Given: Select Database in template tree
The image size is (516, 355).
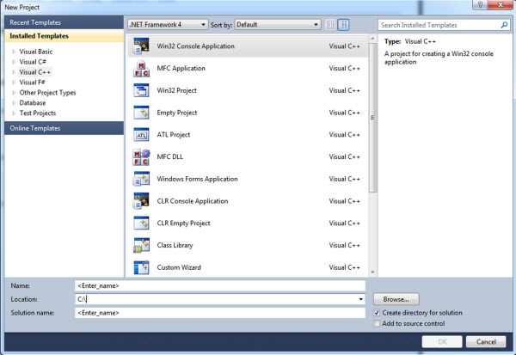Looking at the screenshot, I should pyautogui.click(x=33, y=103).
